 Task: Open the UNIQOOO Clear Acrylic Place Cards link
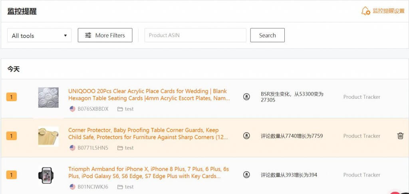149,95
